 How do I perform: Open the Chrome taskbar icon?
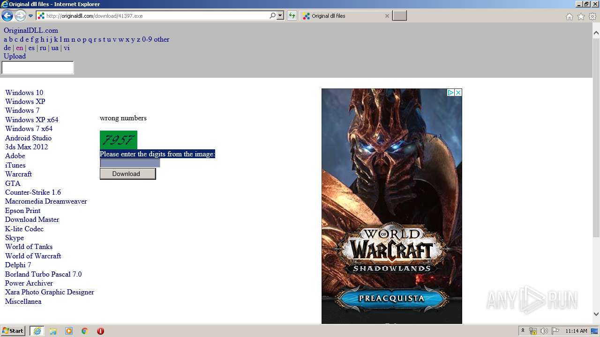click(x=84, y=331)
